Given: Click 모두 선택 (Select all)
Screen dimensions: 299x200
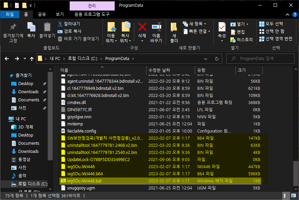Looking at the screenshot, I should 271,24.
